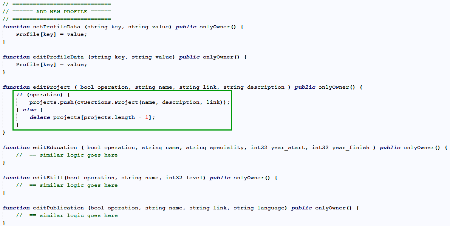This screenshot has width=450, height=226.
Task: Click the editProject function name
Action: pos(51,87)
